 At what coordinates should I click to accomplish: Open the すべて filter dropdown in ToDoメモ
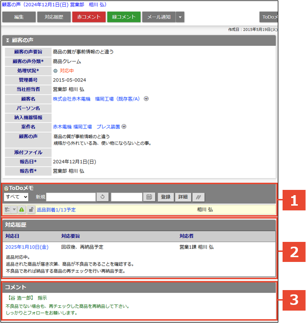tap(16, 197)
